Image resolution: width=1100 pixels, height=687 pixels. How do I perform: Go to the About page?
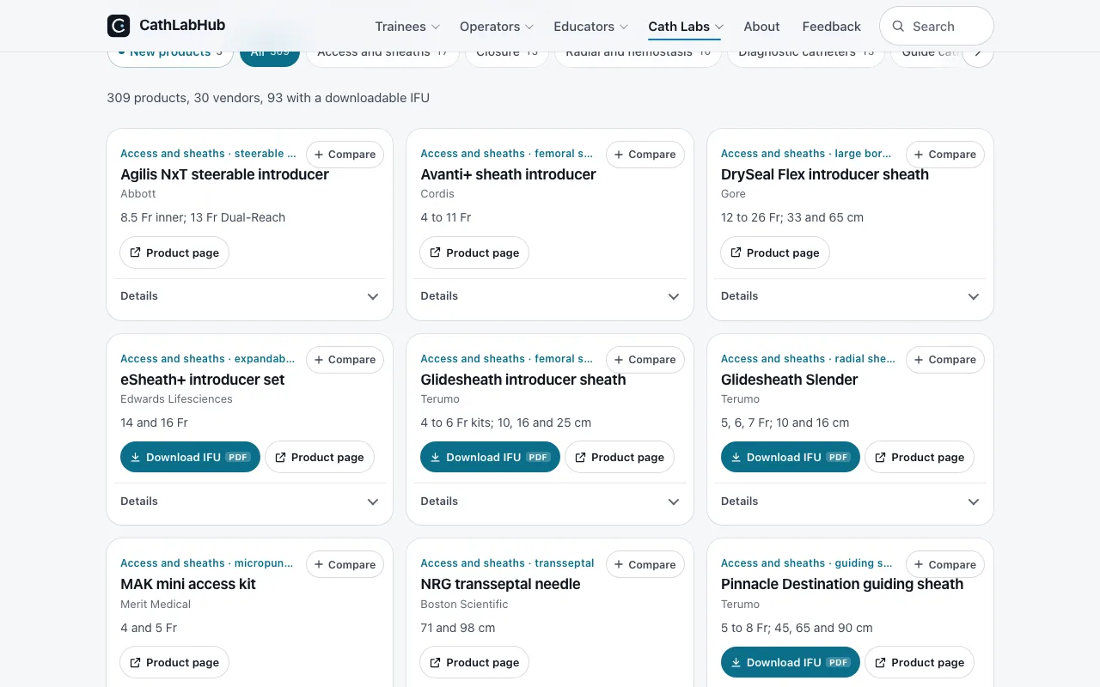click(x=762, y=27)
